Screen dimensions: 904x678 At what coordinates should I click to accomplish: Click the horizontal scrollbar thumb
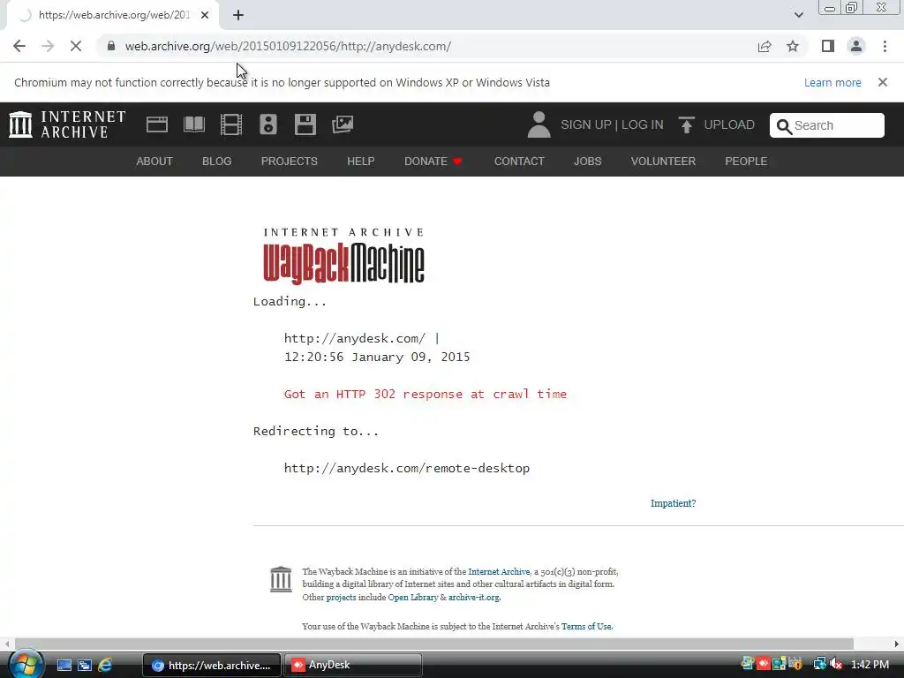tap(433, 644)
